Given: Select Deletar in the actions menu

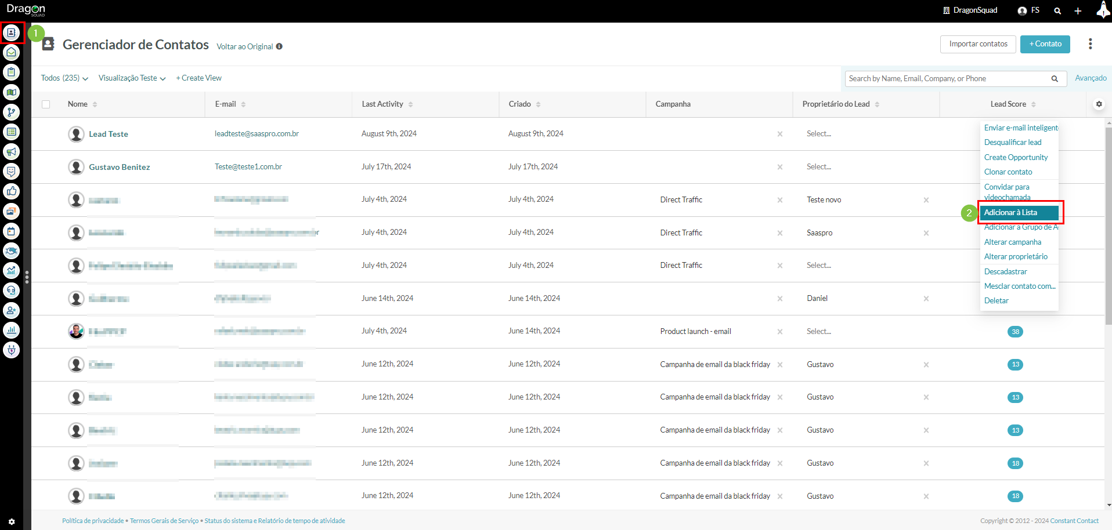Looking at the screenshot, I should pos(996,301).
